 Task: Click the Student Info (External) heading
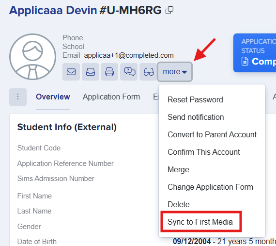[x=67, y=127]
